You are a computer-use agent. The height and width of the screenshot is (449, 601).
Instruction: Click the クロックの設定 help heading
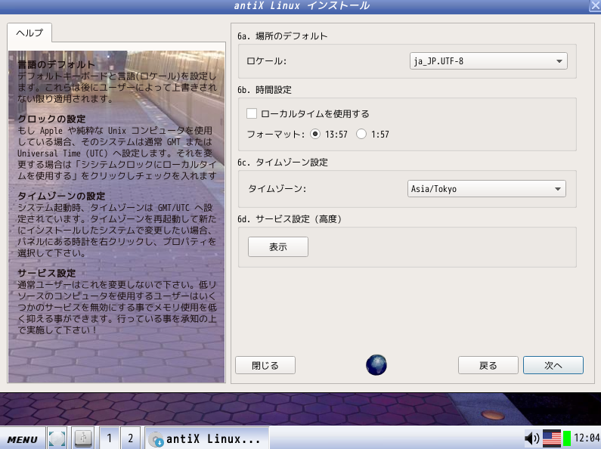tap(51, 119)
